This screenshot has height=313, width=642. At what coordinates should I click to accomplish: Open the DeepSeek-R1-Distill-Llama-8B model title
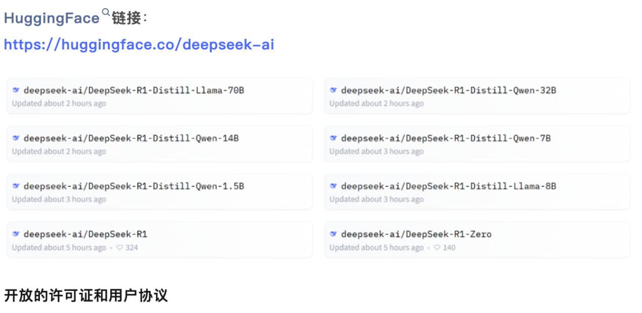pos(448,186)
